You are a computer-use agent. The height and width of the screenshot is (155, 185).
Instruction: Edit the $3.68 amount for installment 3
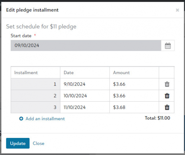134,107
